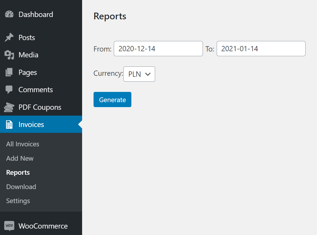Click the Media camera-and-music icon
Image resolution: width=317 pixels, height=235 pixels.
(9, 55)
